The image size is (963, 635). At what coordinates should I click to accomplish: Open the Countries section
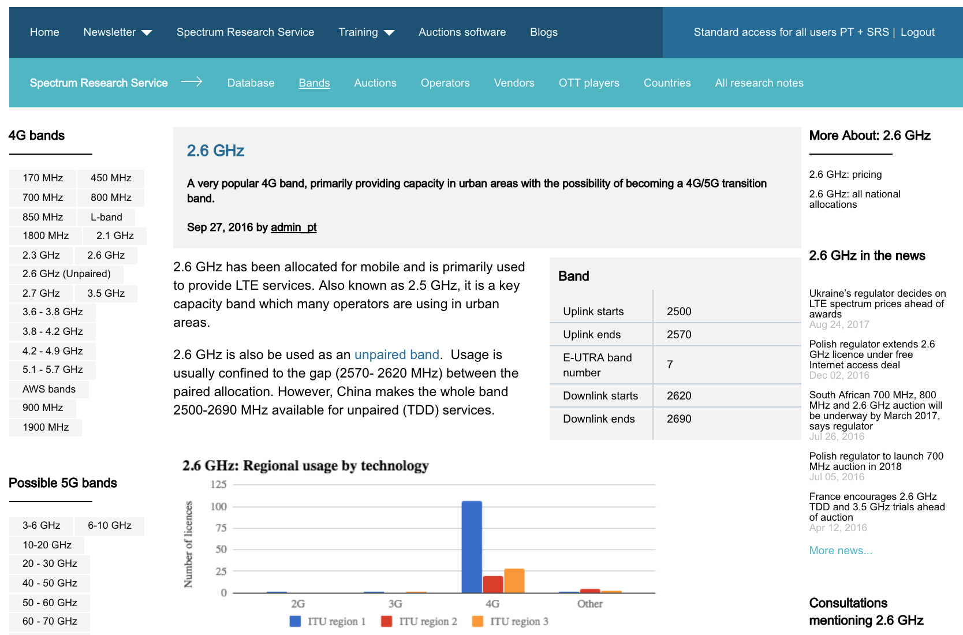point(667,83)
